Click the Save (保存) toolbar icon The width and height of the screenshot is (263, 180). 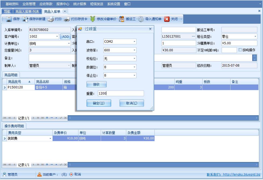tap(9, 19)
